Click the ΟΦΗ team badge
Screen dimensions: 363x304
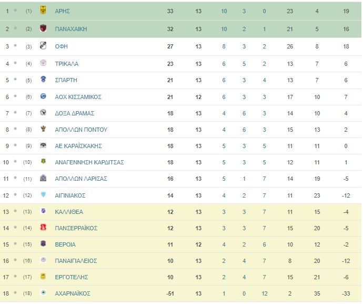[43, 45]
